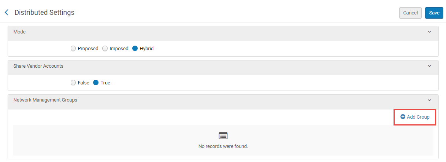The width and height of the screenshot is (446, 162).
Task: Click the empty groups table area
Action: point(114,140)
